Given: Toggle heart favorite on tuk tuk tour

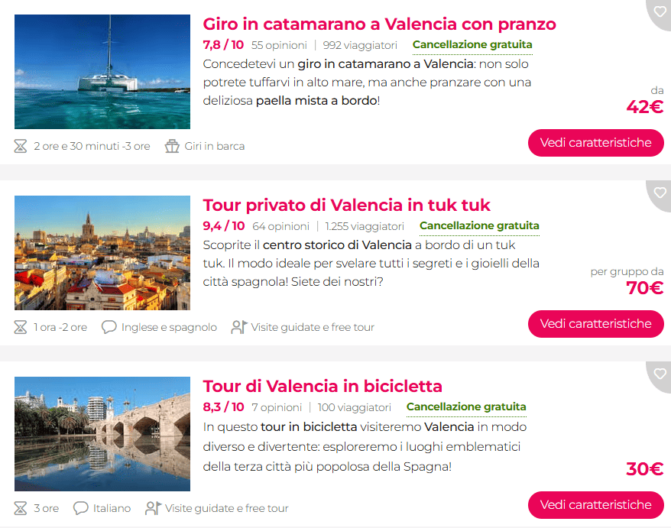Looking at the screenshot, I should (660, 193).
